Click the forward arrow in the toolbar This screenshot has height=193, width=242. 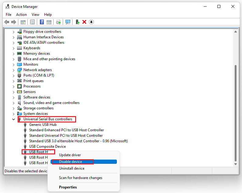pos(14,22)
